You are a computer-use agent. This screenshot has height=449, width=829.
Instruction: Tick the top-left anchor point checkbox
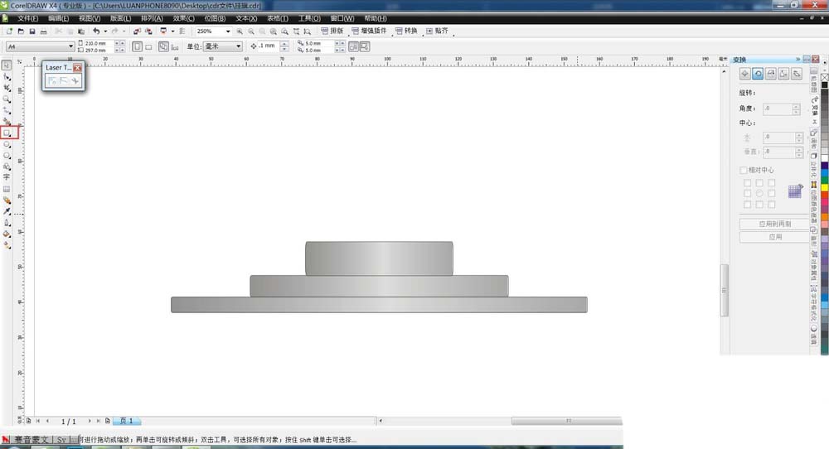coord(747,182)
